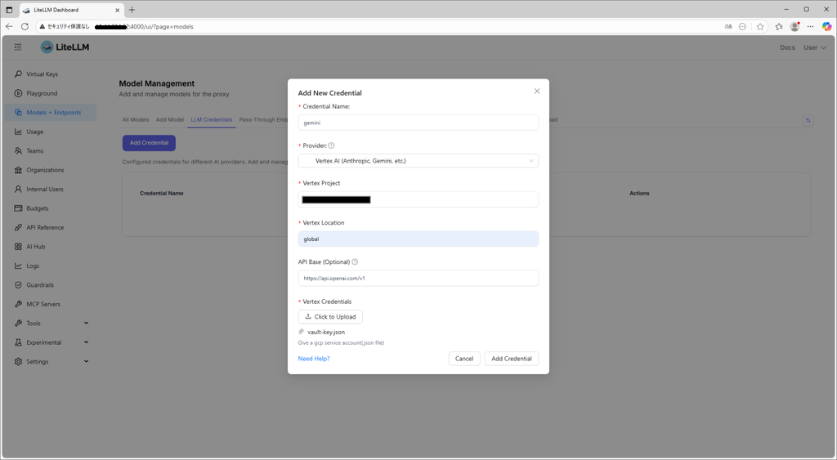Image resolution: width=837 pixels, height=460 pixels.
Task: Open Virtual Keys in sidebar
Action: [x=42, y=74]
